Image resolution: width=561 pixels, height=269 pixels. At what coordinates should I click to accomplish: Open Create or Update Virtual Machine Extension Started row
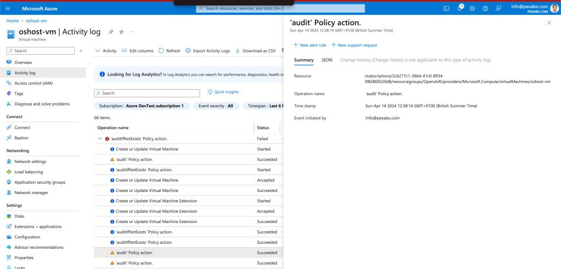tap(189, 201)
